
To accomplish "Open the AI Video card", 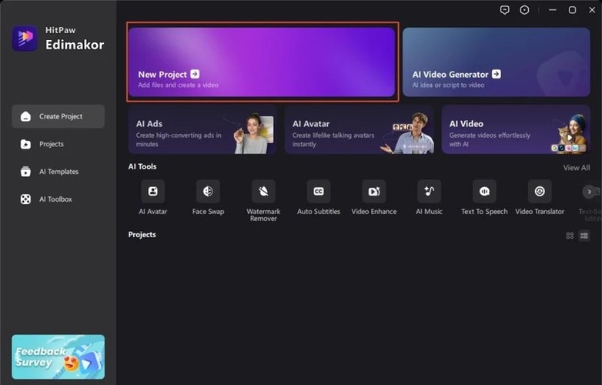I will point(516,129).
